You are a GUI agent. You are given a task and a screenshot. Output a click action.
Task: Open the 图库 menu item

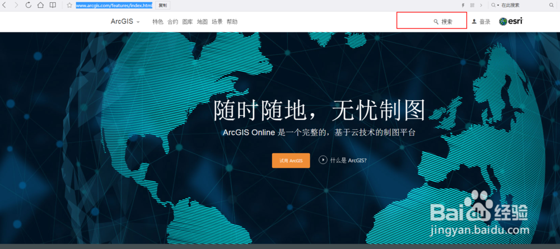[188, 22]
